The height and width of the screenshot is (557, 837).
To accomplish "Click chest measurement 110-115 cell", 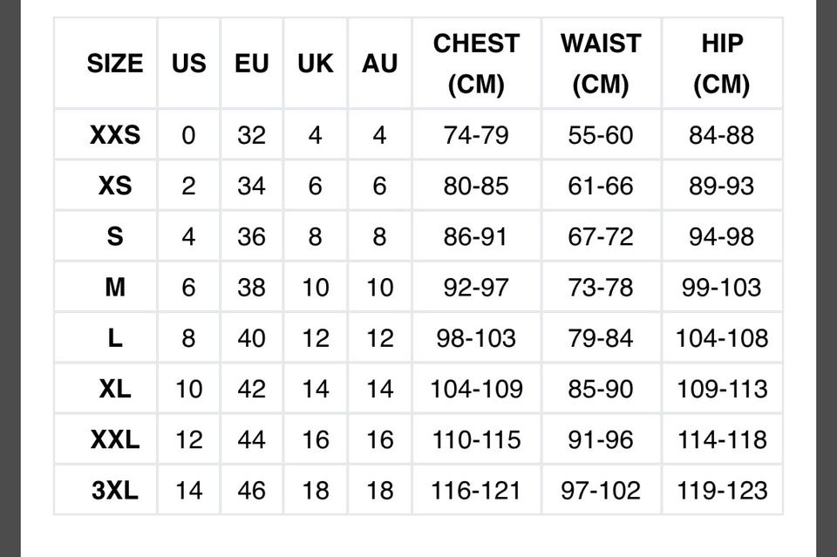I will click(476, 439).
